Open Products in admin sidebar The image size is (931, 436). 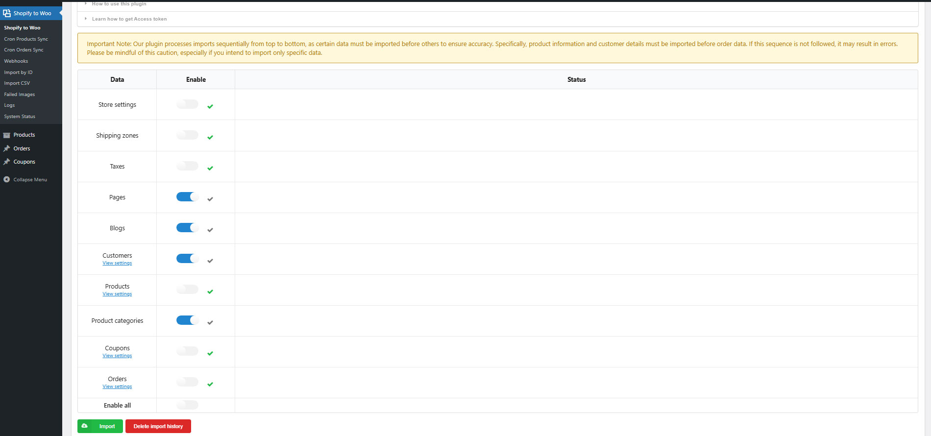(24, 135)
